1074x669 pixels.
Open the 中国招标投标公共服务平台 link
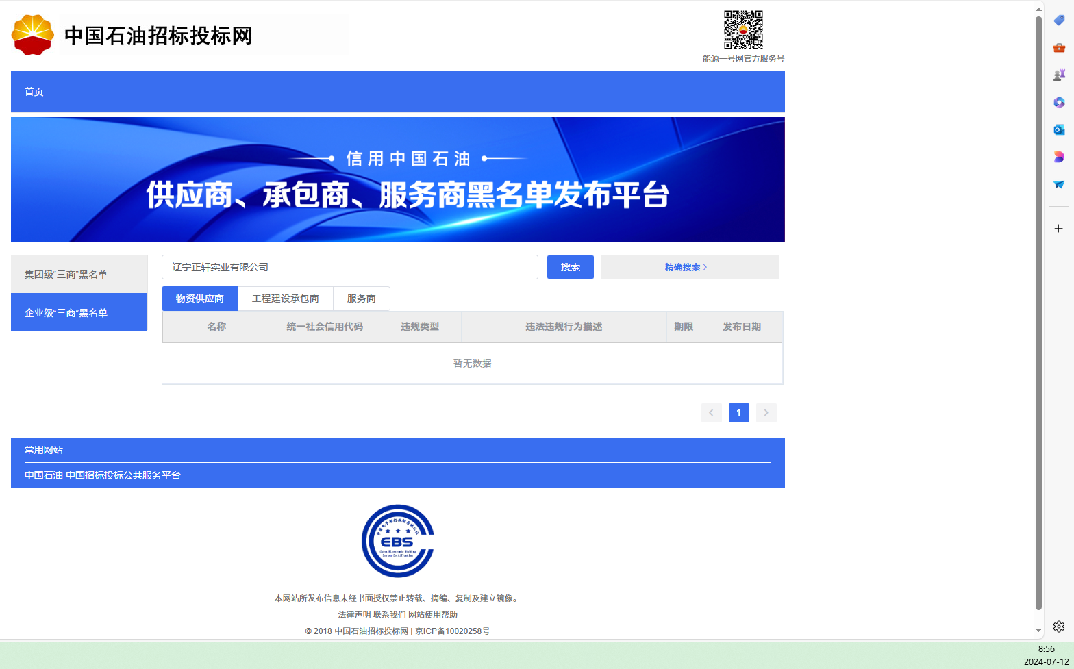123,475
